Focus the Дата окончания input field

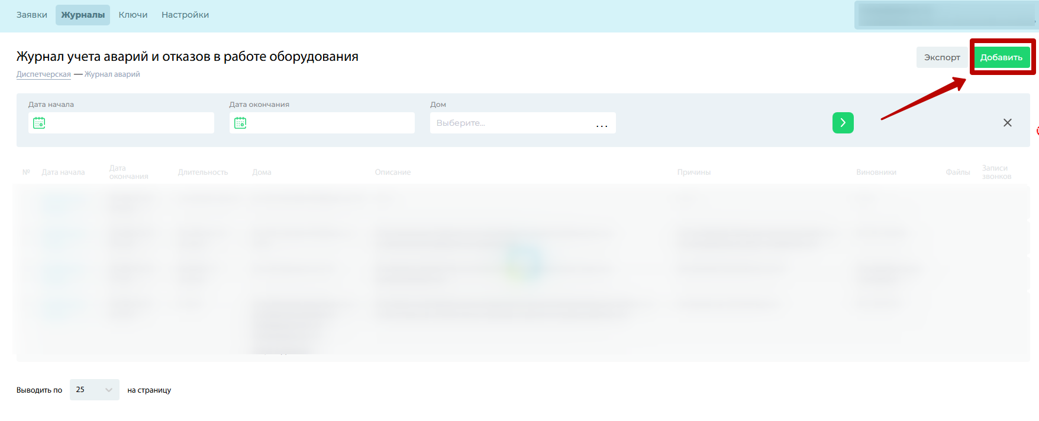[322, 123]
